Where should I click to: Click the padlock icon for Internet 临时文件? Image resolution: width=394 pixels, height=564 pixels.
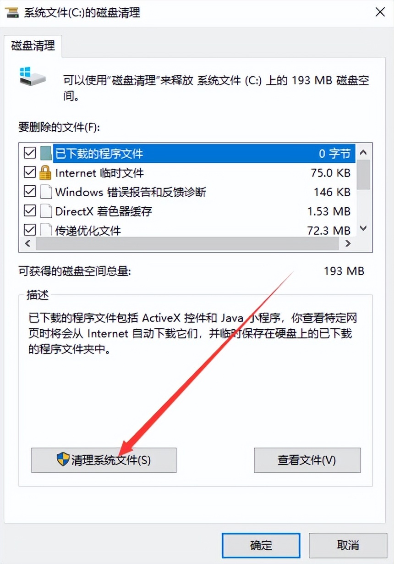[x=45, y=172]
